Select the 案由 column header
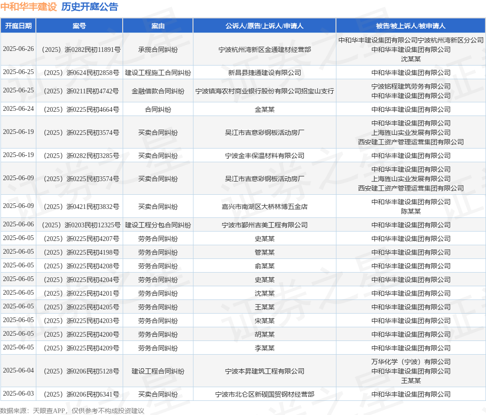 pos(158,26)
